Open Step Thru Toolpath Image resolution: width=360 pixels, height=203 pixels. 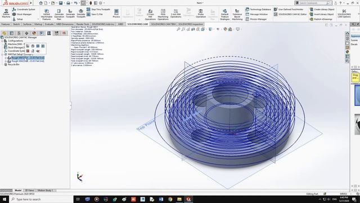(98, 10)
